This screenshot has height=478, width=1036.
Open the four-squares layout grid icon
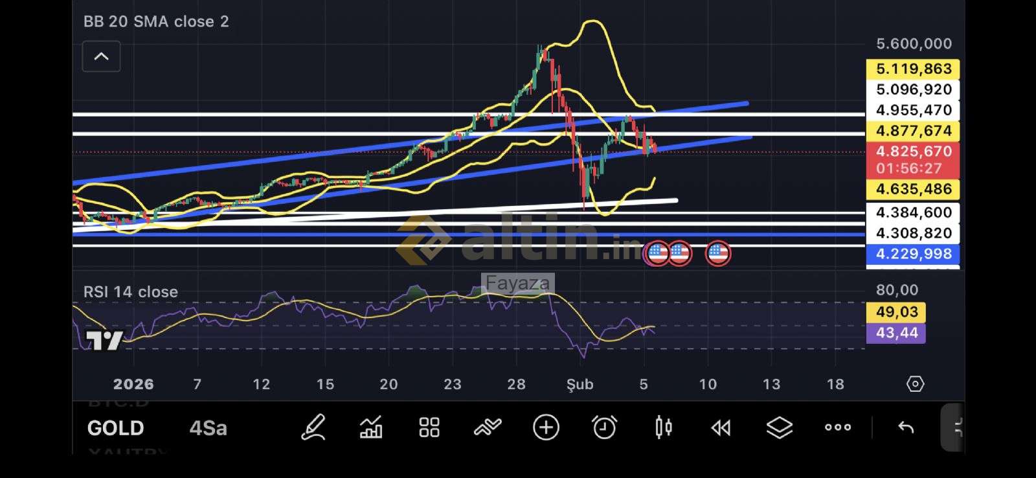point(429,428)
